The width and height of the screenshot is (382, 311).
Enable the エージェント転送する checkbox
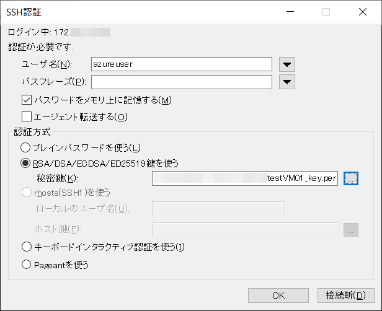[x=27, y=116]
